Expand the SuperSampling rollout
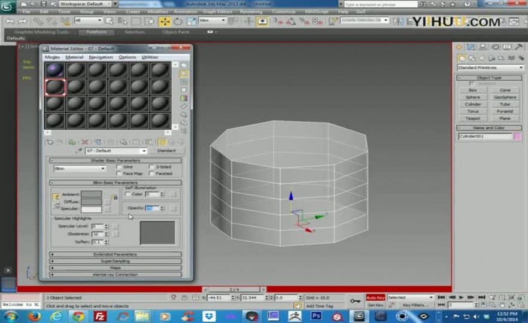This screenshot has height=323, width=528. [x=115, y=261]
